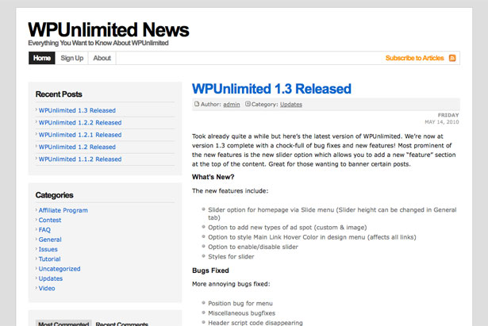Click the FRIDAY day label
The image size is (488, 326).
tap(448, 115)
